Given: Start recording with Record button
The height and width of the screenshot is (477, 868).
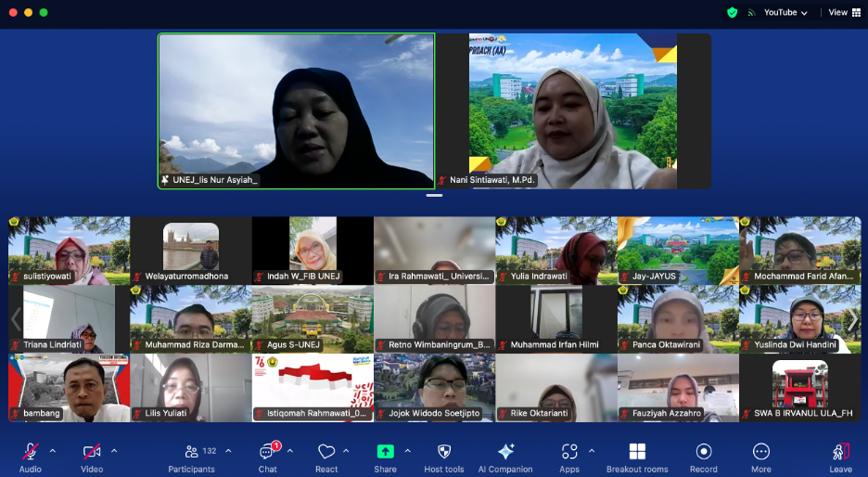Looking at the screenshot, I should (704, 452).
